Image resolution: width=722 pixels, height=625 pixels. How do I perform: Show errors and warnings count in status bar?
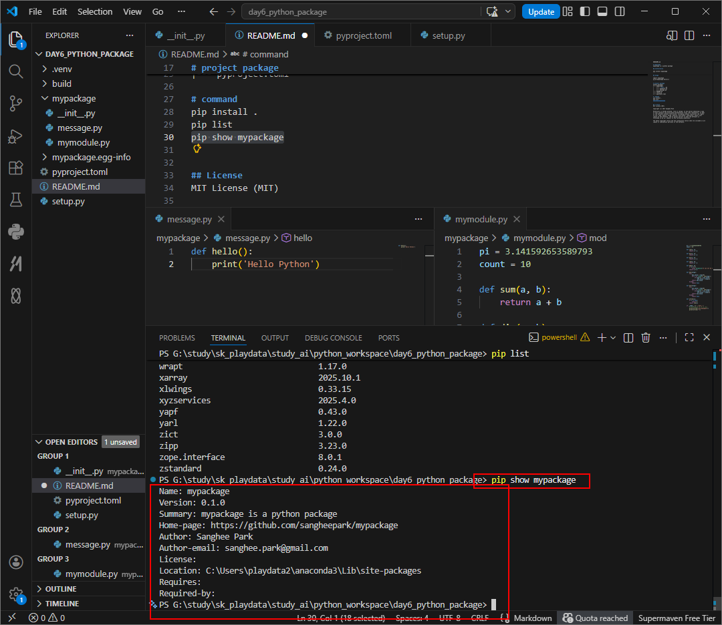pyautogui.click(x=47, y=618)
